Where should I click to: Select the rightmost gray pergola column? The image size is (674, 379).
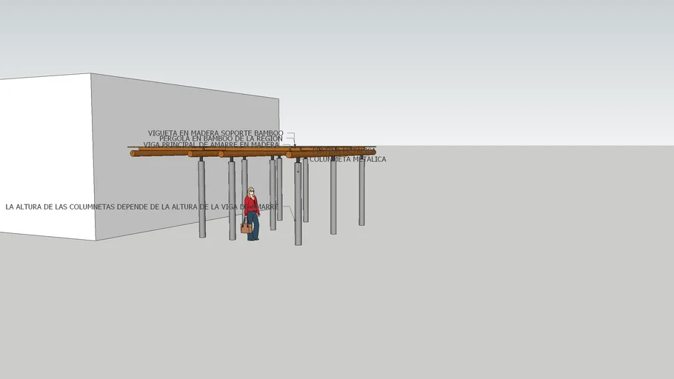pos(361,192)
